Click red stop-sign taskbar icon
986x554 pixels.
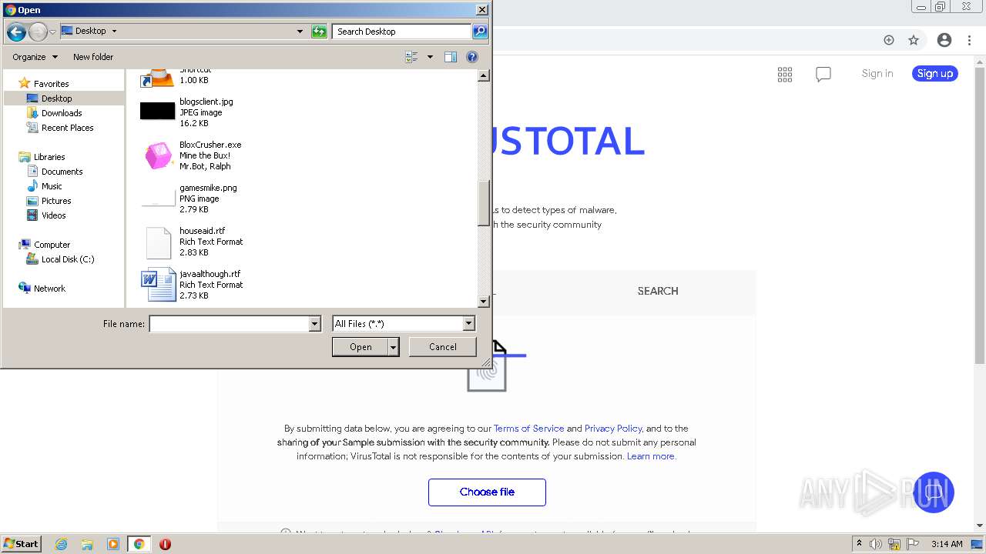[165, 544]
